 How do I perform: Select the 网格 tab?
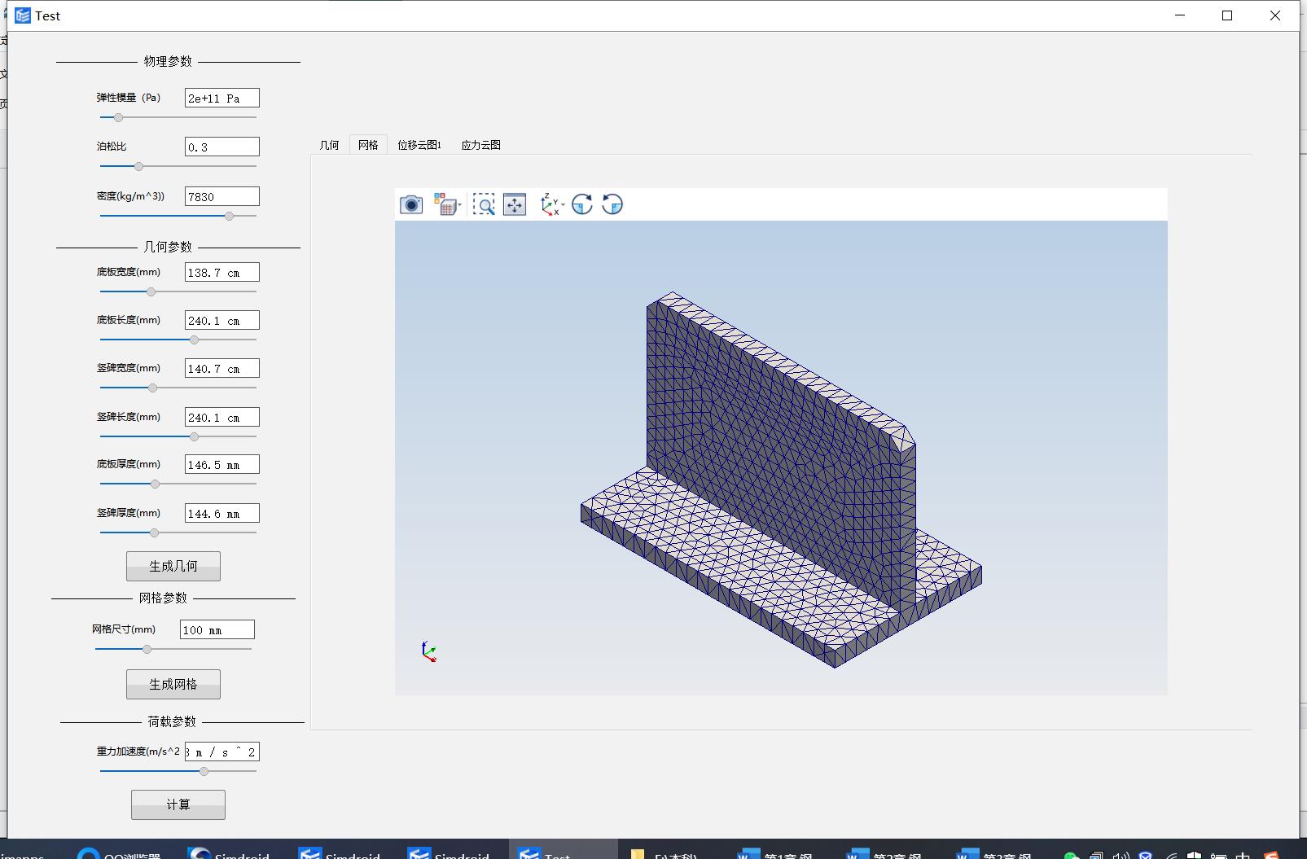(x=368, y=145)
